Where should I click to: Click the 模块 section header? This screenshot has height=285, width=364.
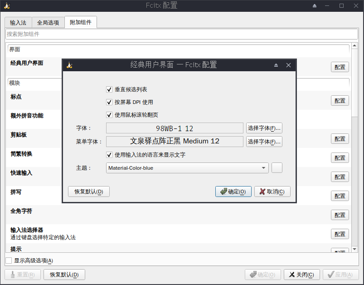click(15, 83)
